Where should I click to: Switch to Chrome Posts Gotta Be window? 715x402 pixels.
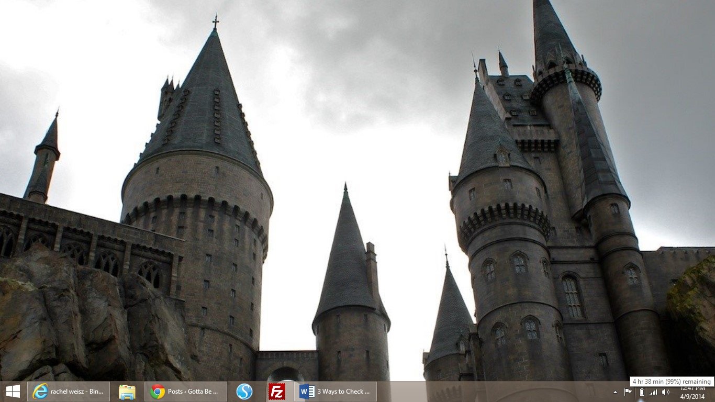click(186, 392)
